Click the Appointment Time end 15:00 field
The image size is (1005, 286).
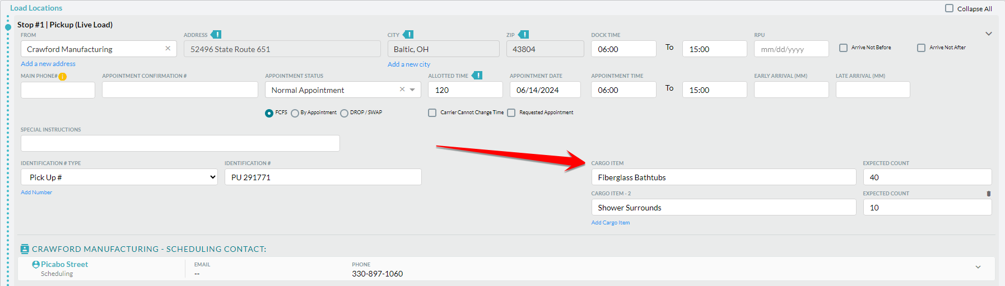tap(715, 90)
